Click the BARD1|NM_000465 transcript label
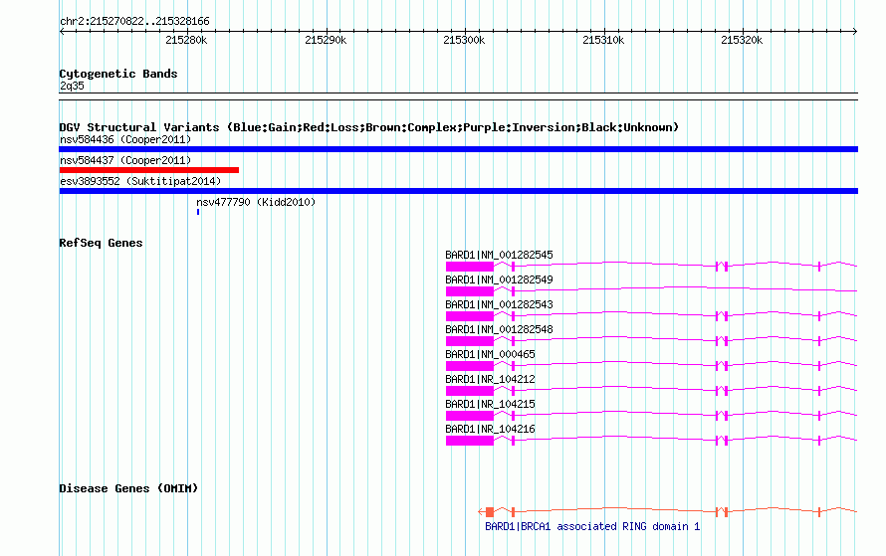Viewport: 886px width, 556px height. (490, 354)
